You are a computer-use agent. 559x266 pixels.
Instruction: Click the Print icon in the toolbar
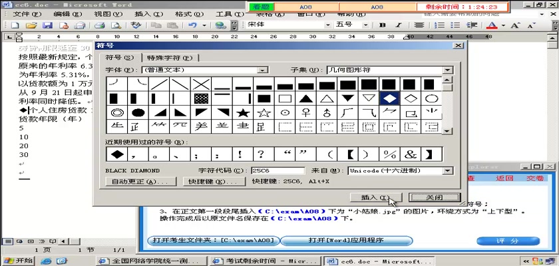click(99, 25)
